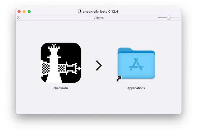Click the X button beside the status bar
This screenshot has width=197, height=131.
[x=18, y=17]
